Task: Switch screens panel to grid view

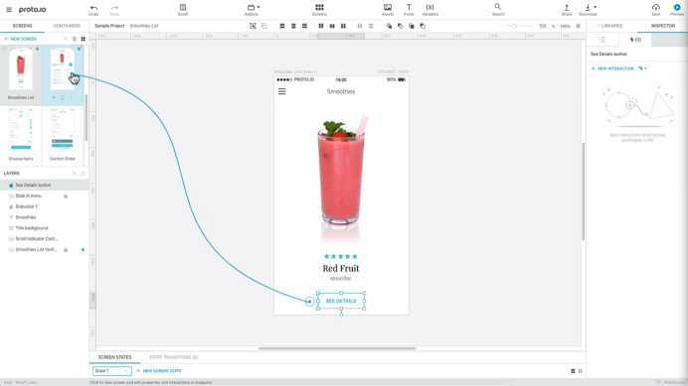Action: coord(83,39)
